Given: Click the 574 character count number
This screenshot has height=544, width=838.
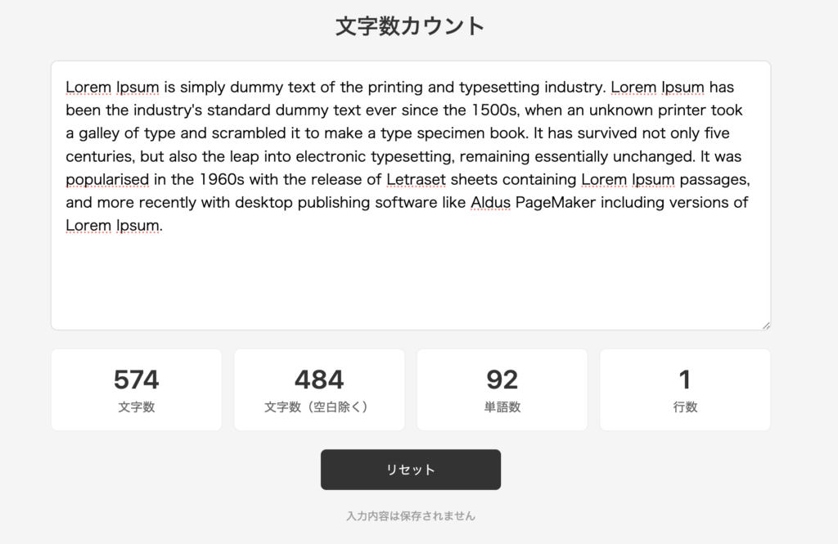Looking at the screenshot, I should [x=136, y=380].
